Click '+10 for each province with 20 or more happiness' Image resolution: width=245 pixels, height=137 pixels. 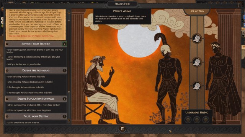[29, 110]
